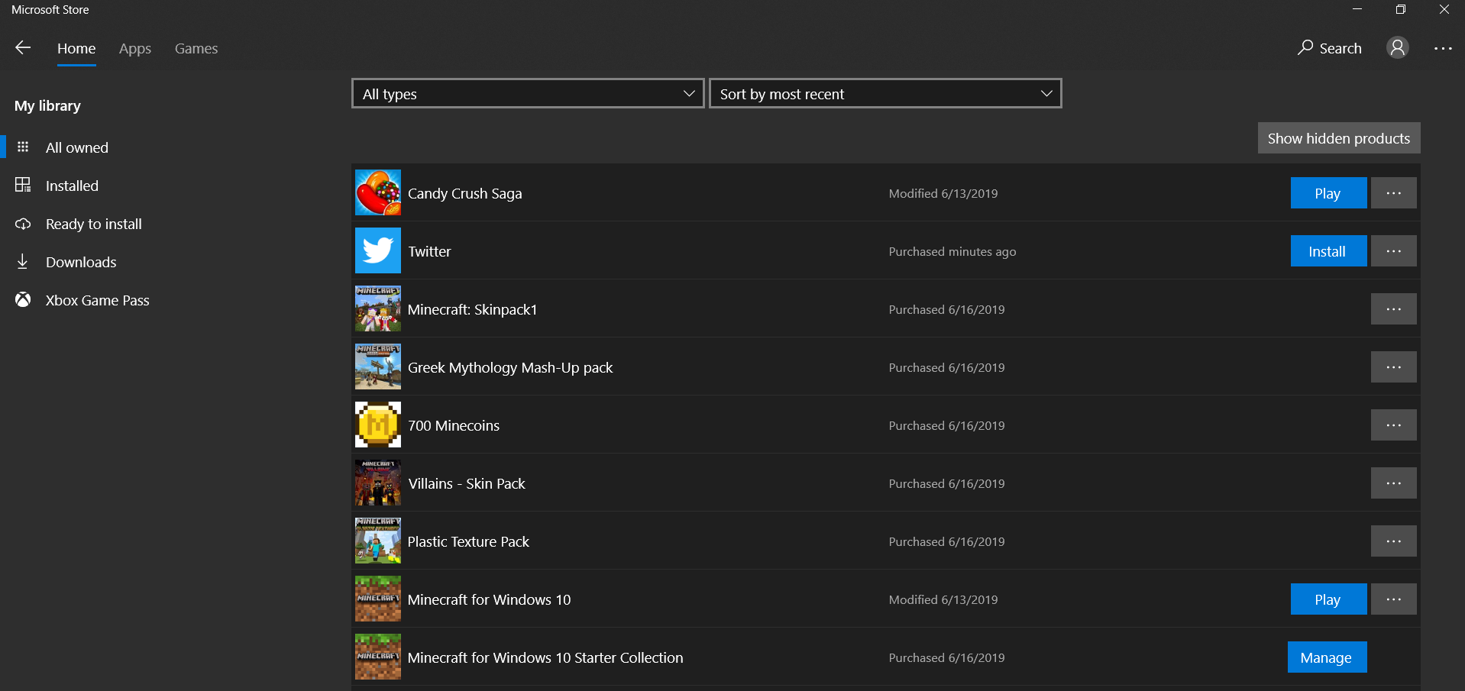Open more options for Minecraft: Skinpack1
This screenshot has width=1465, height=691.
[x=1393, y=309]
